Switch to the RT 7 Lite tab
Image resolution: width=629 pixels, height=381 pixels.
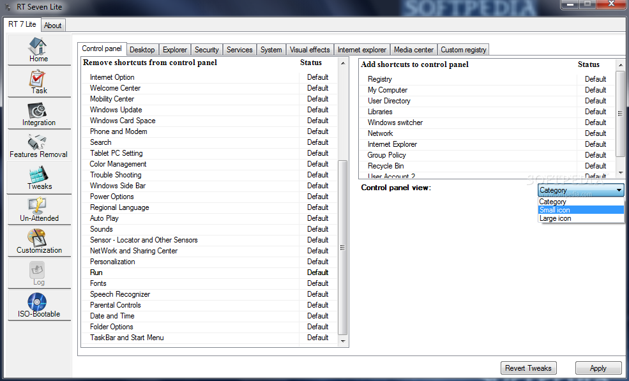coord(22,24)
